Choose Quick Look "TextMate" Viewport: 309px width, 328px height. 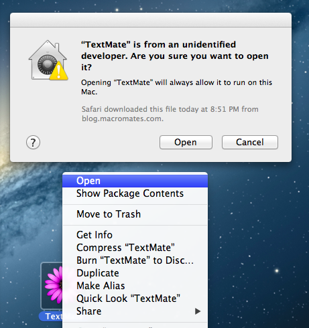(x=135, y=299)
